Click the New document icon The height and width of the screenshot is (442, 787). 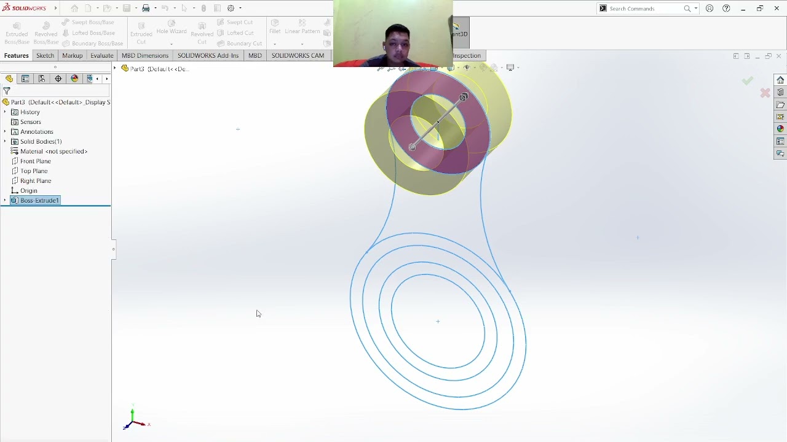tap(88, 8)
